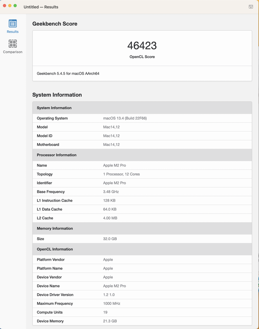Viewport: 259px width, 329px height.
Task: Click the upload results icon in title bar
Action: coord(251,7)
